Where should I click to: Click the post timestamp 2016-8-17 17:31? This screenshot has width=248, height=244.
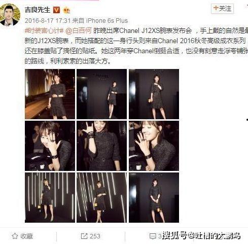tap(48, 21)
